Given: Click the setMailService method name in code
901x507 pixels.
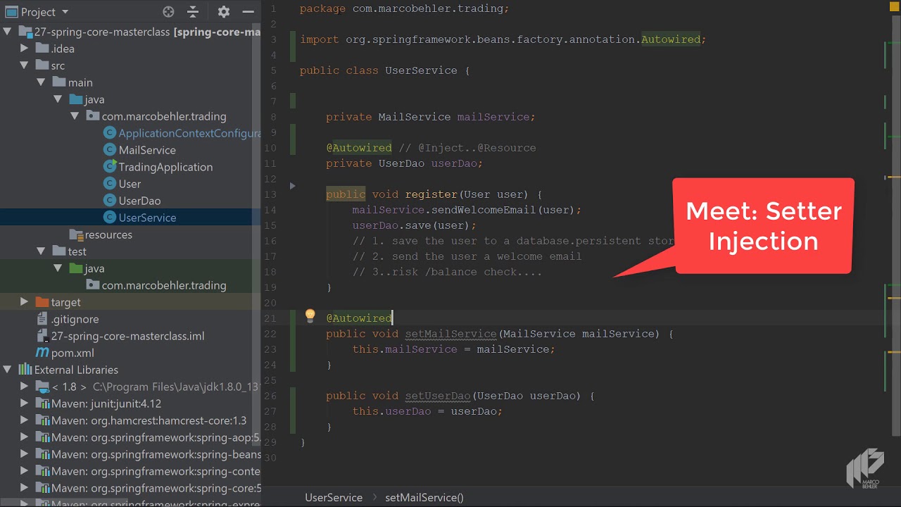Looking at the screenshot, I should [x=450, y=334].
